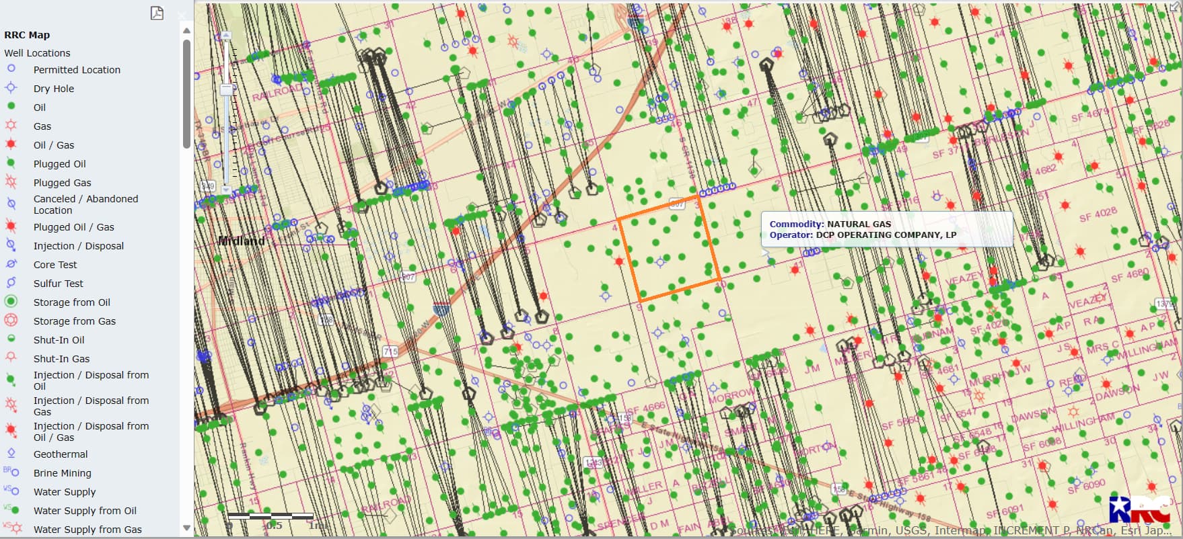Click the PDF export icon

157,13
